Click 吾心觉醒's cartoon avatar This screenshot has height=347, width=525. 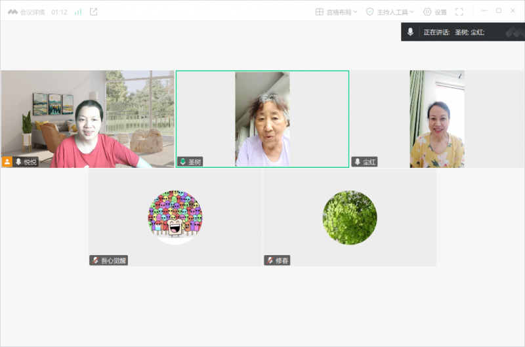175,217
